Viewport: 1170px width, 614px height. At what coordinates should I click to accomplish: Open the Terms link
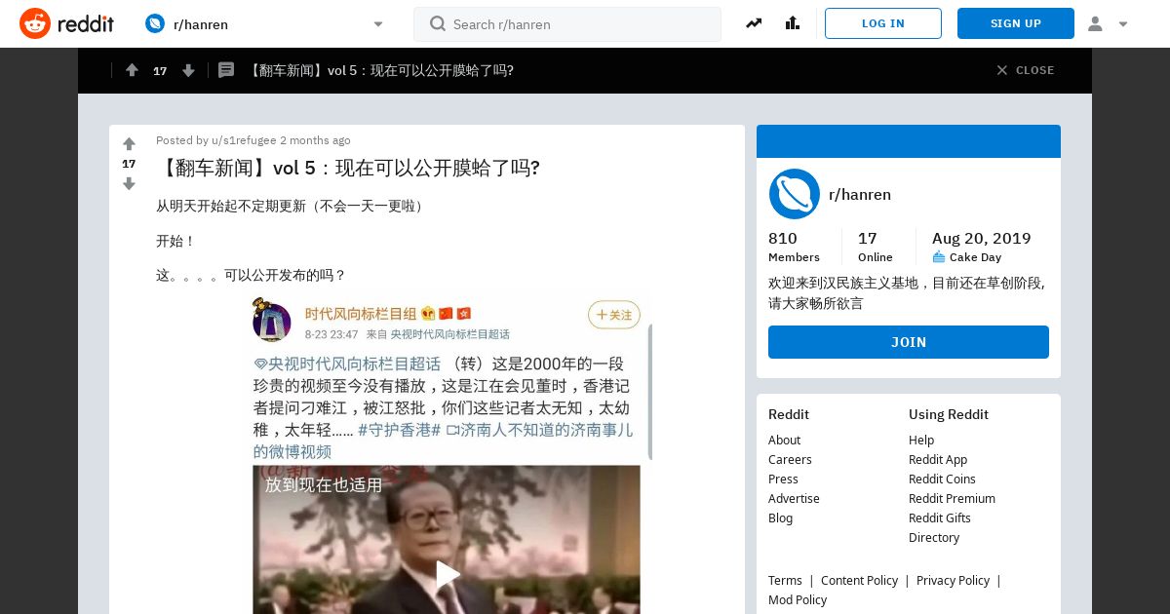click(785, 581)
